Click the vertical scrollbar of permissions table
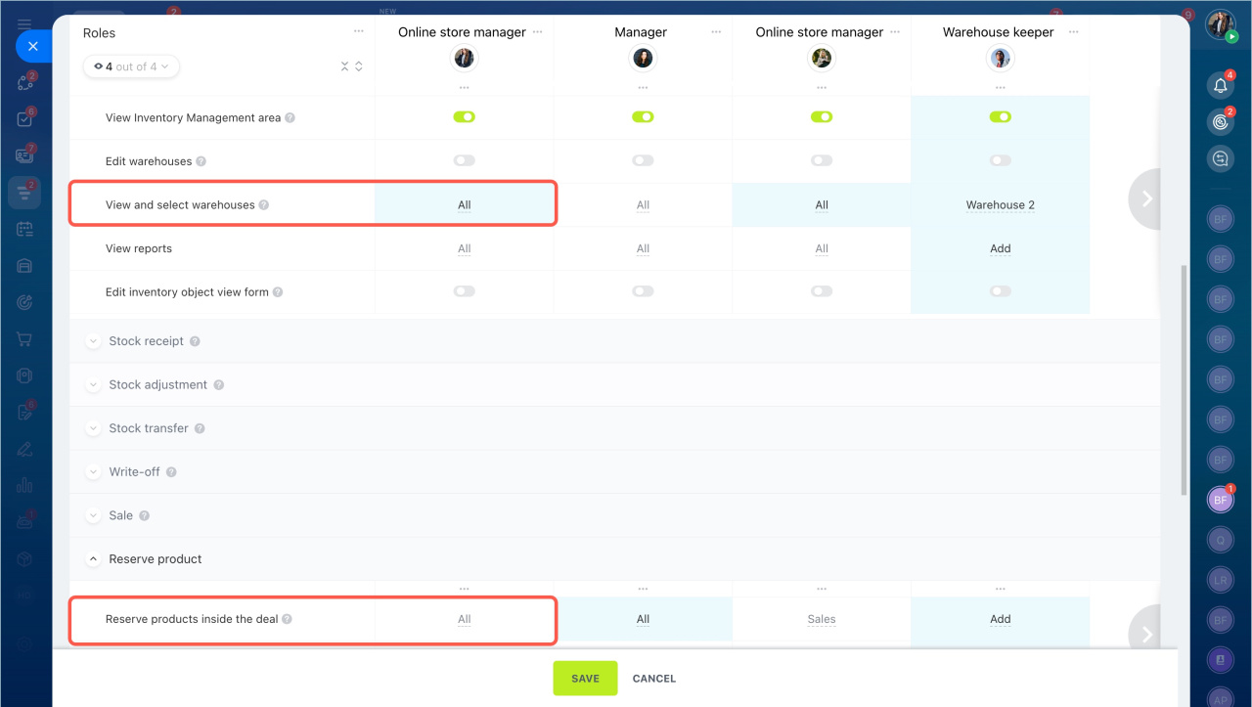1252x707 pixels. [1184, 379]
